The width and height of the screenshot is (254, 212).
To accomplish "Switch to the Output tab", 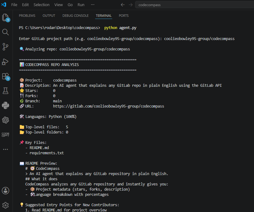I will tap(49, 16).
